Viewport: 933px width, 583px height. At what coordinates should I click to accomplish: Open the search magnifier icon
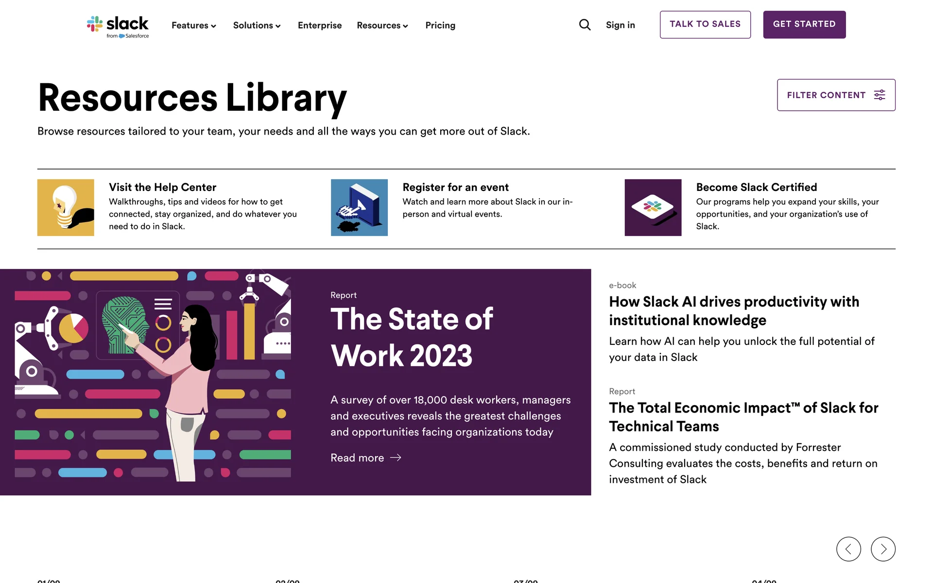tap(585, 25)
